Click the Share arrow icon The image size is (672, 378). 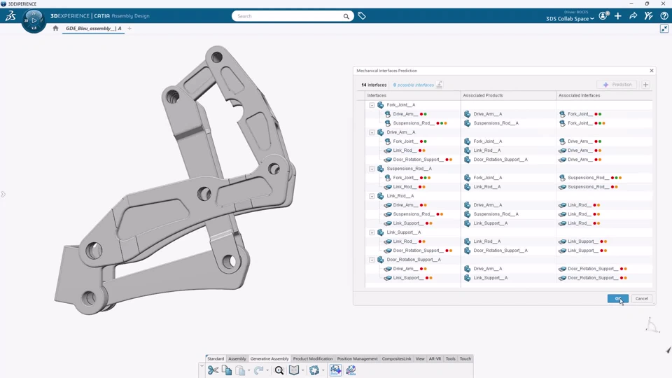[633, 16]
